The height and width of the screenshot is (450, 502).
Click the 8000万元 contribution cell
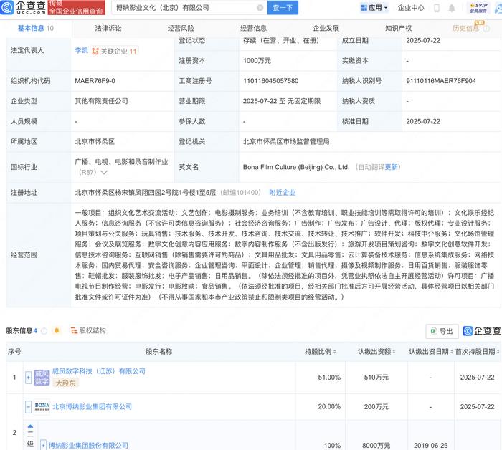pyautogui.click(x=376, y=446)
